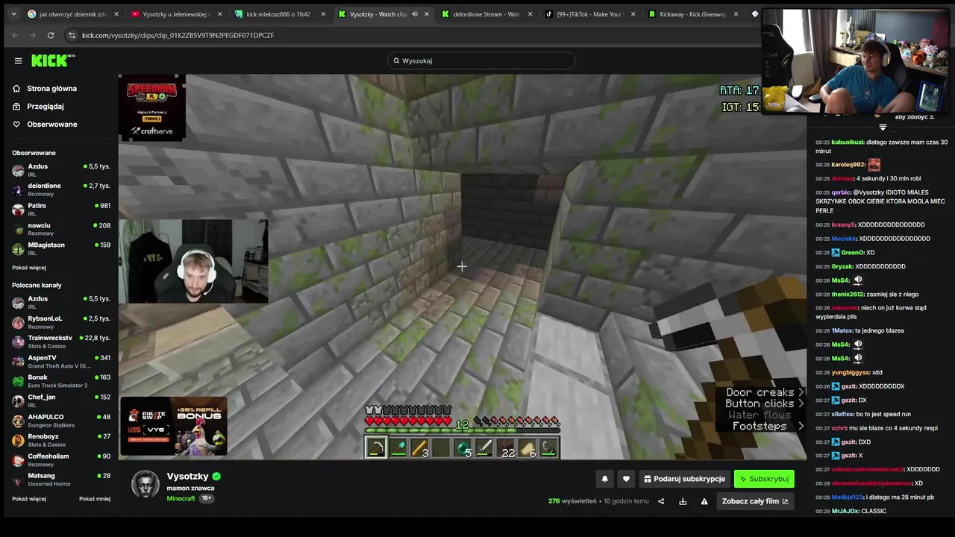Expand followed list with Pokaż więcej

click(x=28, y=267)
